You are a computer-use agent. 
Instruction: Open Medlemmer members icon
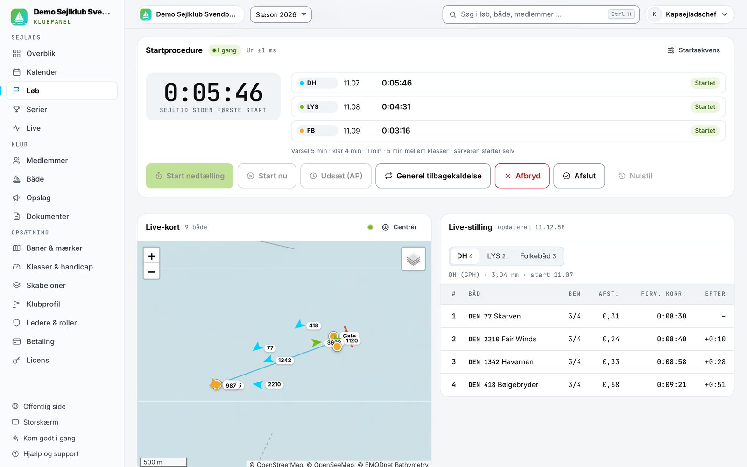(x=17, y=161)
